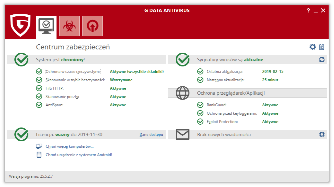Image resolution: width=334 pixels, height=187 pixels.
Task: Click the large checkmark beside Sygnatury wirusów
Action: point(183,59)
